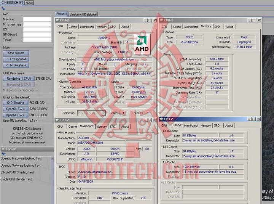Run Rendering (1 CPU) benchmark

(19, 79)
